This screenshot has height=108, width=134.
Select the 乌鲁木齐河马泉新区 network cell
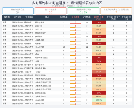(x=43, y=79)
